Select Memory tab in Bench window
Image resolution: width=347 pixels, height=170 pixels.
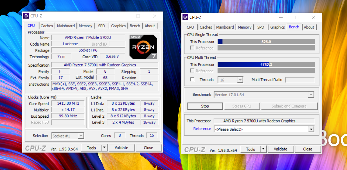tap(245, 27)
